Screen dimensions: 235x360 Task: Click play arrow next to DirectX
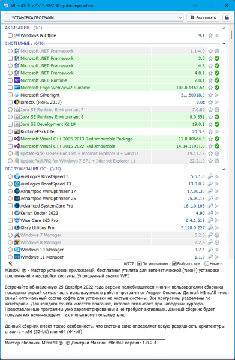tap(216, 102)
